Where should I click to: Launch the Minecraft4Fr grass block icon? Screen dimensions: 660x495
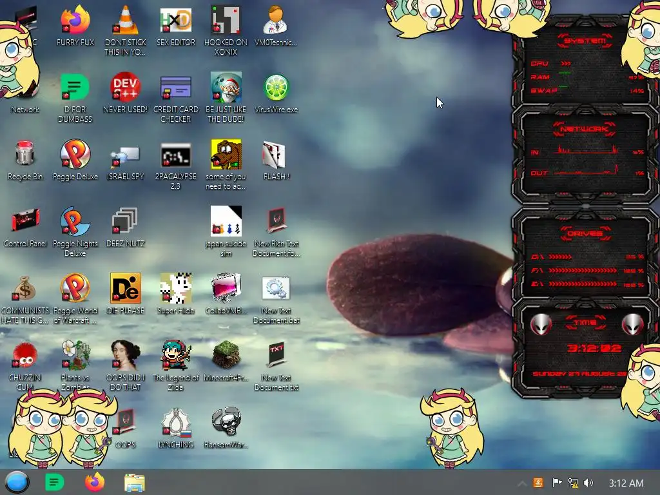pyautogui.click(x=226, y=355)
